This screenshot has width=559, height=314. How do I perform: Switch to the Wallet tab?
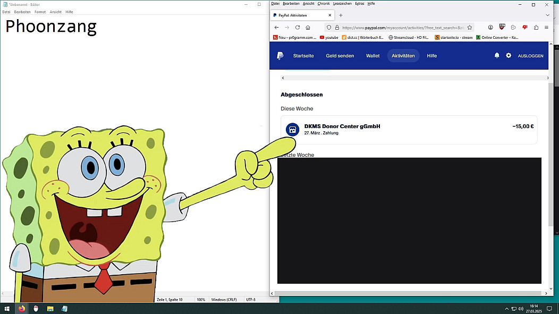point(372,56)
